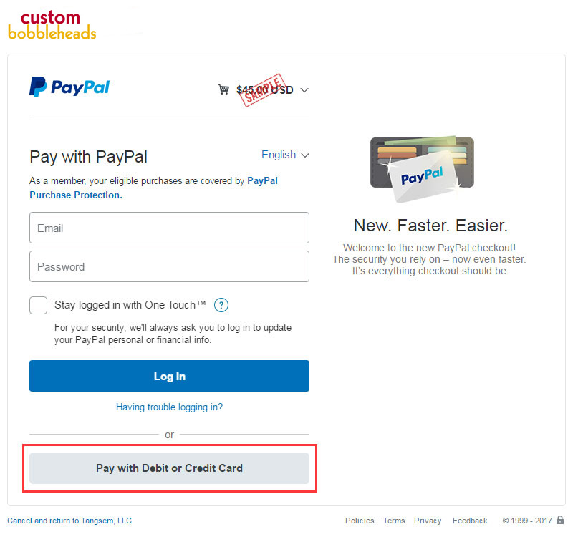Open the Policies footer link
The height and width of the screenshot is (537, 573).
click(x=360, y=521)
